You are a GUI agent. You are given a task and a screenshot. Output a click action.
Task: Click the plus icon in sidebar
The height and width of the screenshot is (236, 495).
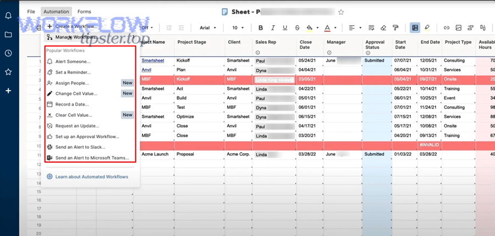8,91
